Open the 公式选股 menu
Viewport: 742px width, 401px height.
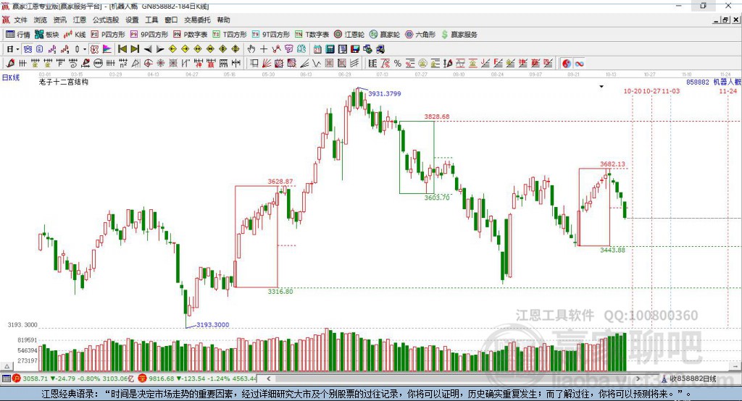pos(106,20)
